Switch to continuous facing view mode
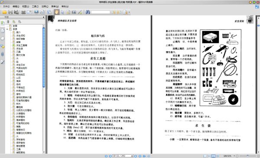This screenshot has height=158, width=260. [x=218, y=156]
